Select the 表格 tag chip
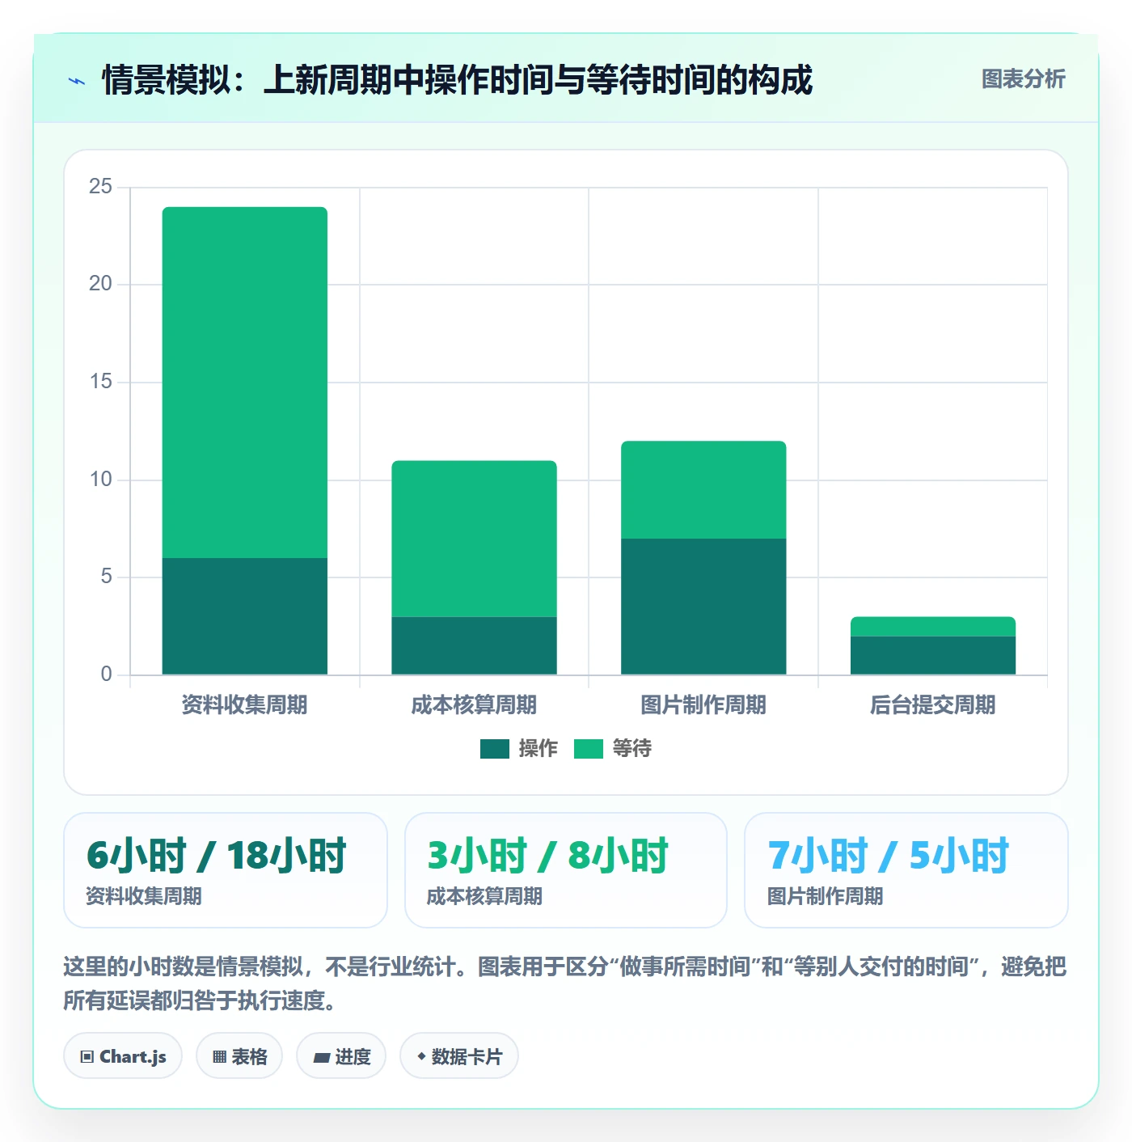Viewport: 1132px width, 1142px height. [x=239, y=1056]
